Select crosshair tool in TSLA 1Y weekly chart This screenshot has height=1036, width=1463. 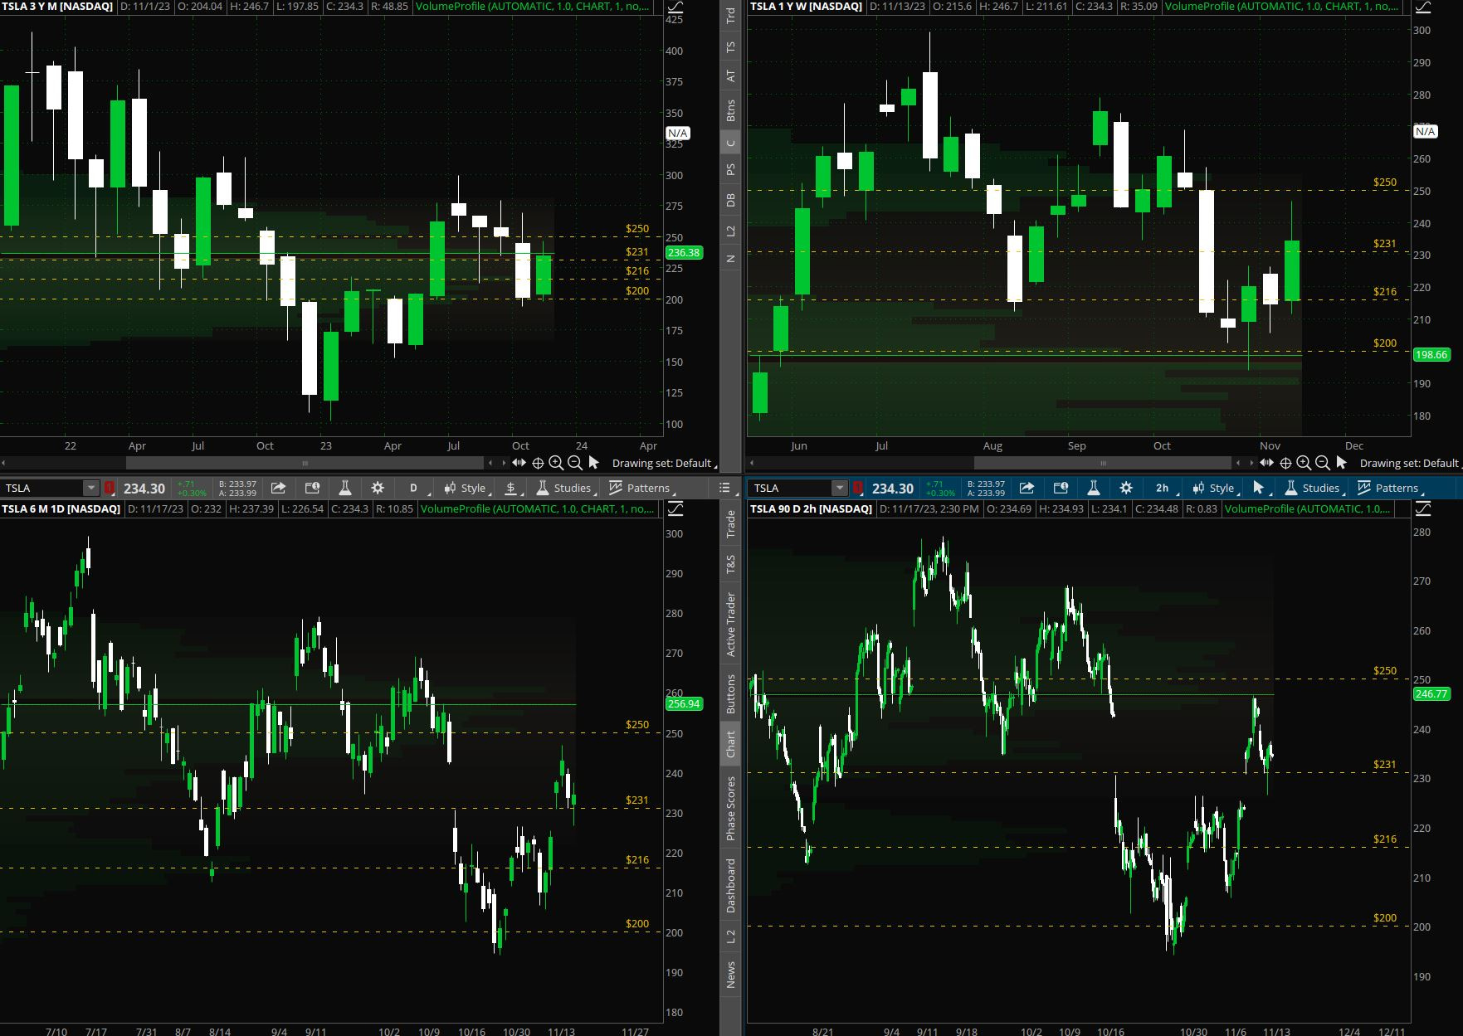[1285, 463]
